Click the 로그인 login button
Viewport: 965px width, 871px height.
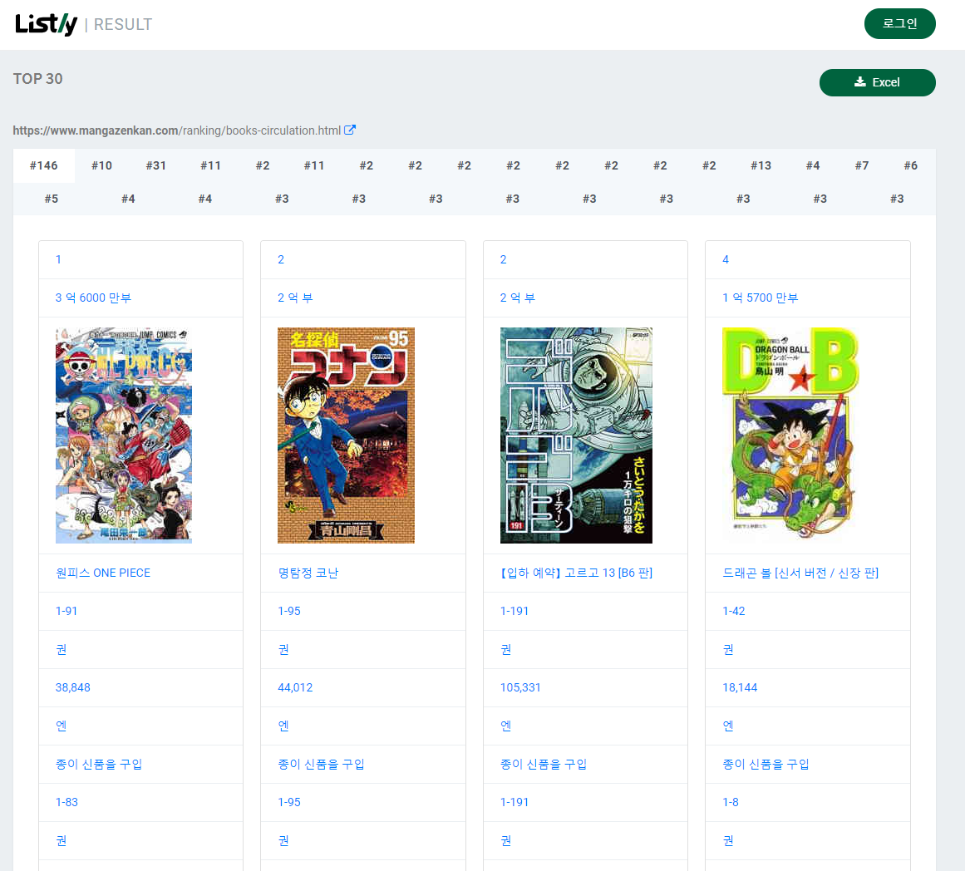click(x=900, y=24)
